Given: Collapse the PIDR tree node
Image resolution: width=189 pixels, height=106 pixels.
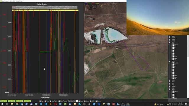Looking at the screenshot, I should click(x=170, y=62).
